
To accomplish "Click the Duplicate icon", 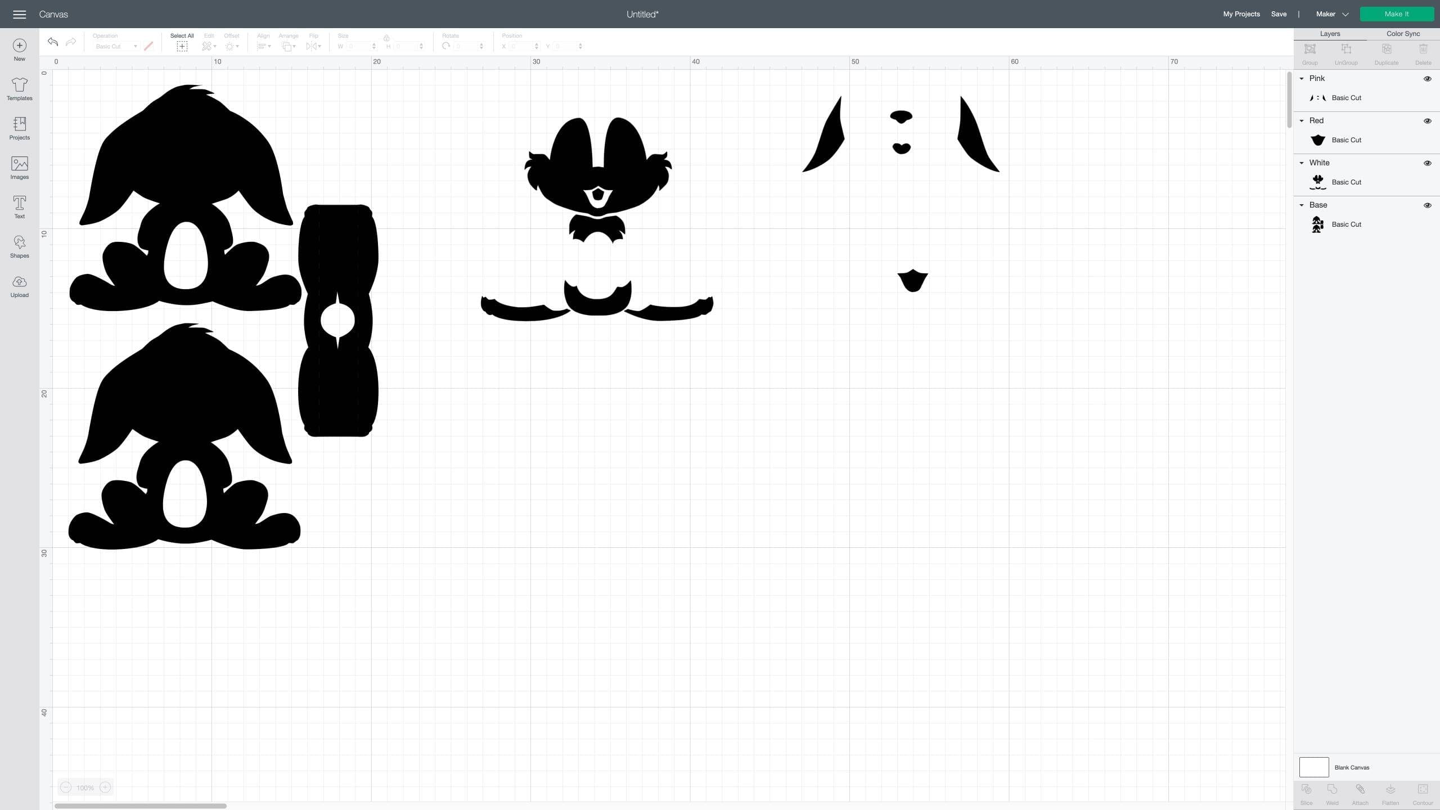I will [1387, 49].
